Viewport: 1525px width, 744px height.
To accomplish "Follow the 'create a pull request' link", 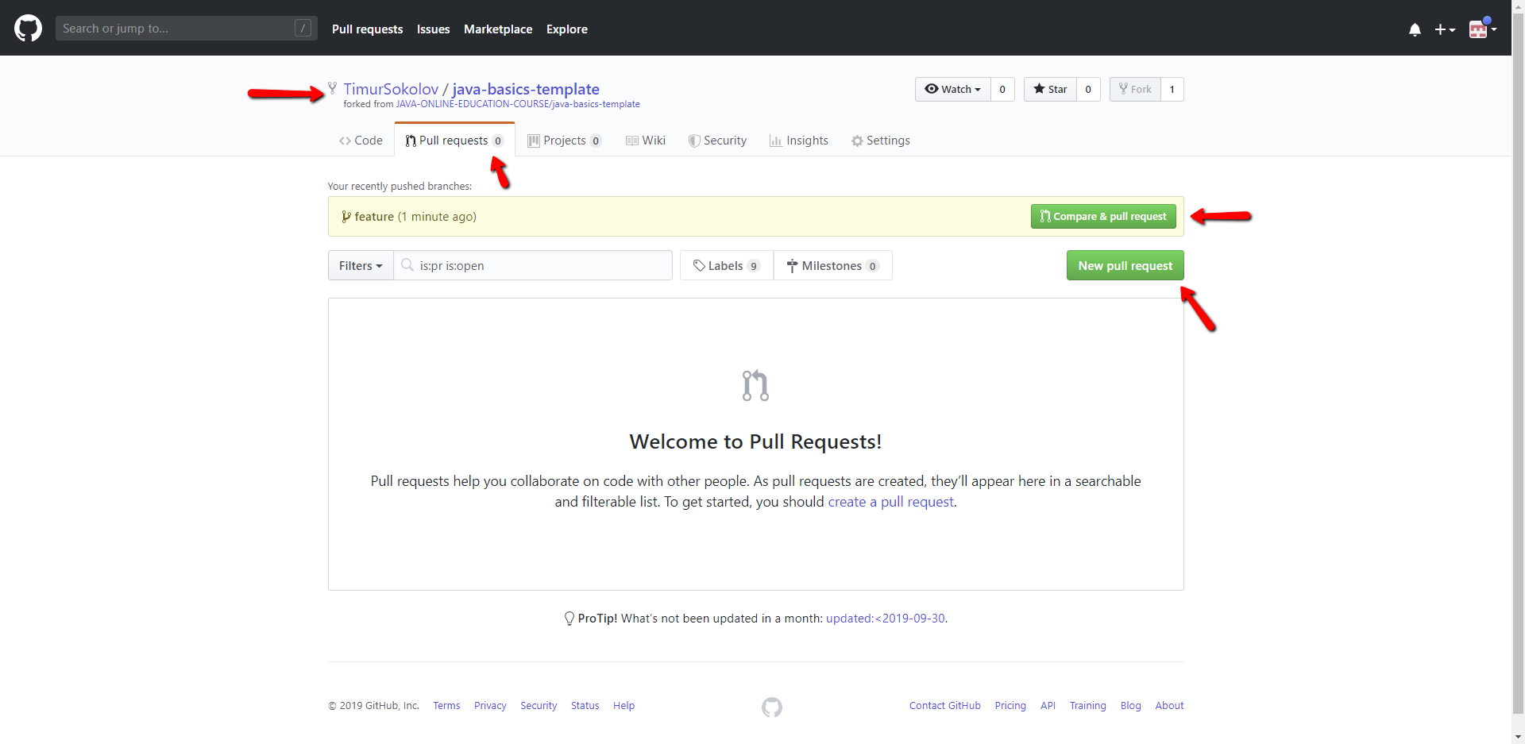I will point(890,502).
